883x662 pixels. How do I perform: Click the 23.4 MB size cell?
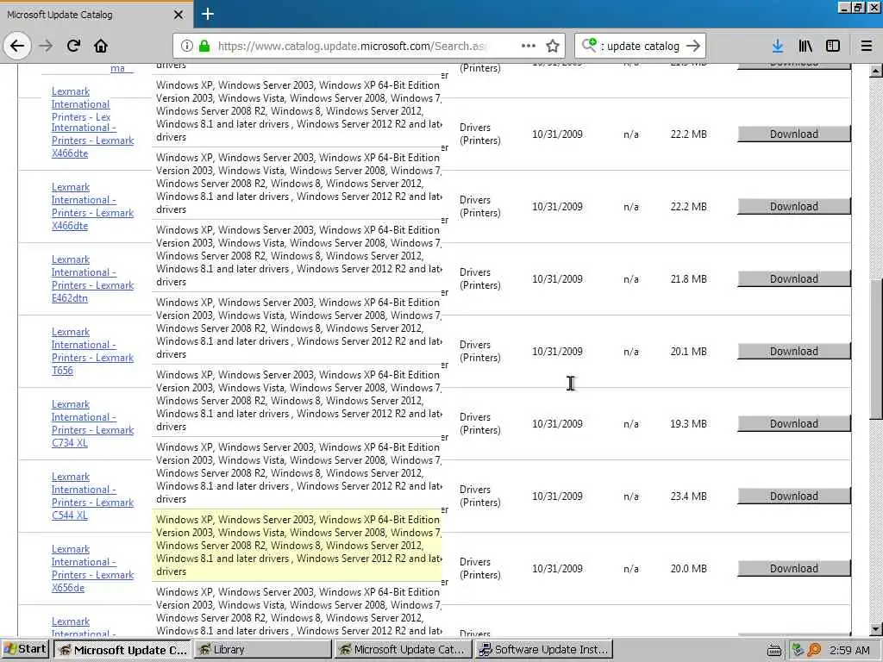coord(688,496)
